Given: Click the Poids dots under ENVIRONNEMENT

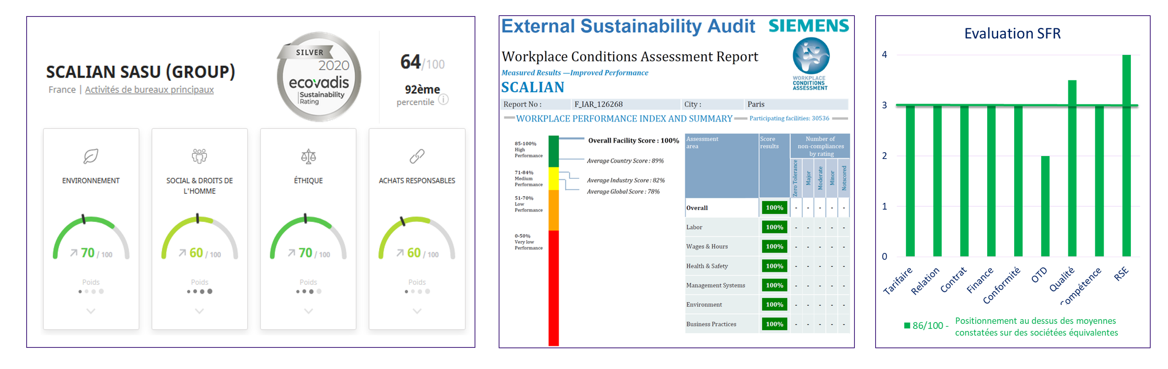Looking at the screenshot, I should [x=91, y=292].
